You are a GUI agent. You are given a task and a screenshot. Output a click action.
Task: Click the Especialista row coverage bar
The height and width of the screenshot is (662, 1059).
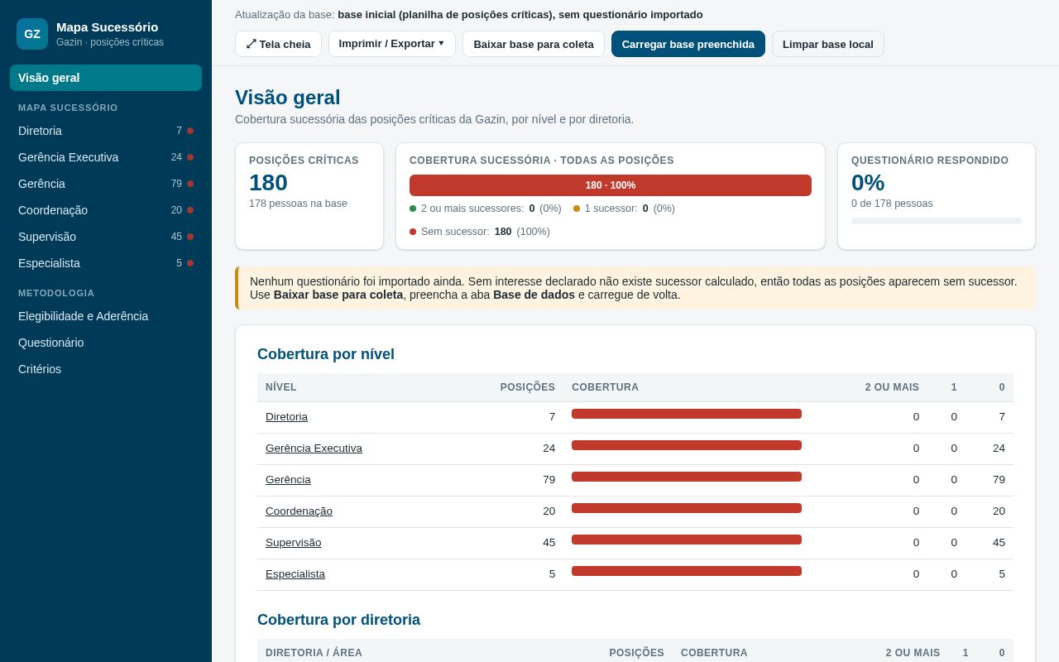(x=687, y=571)
